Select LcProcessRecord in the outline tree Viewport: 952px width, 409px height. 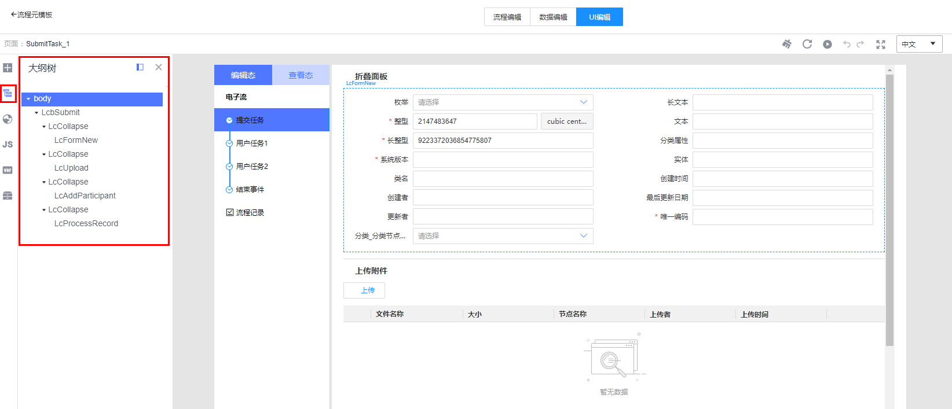point(86,223)
